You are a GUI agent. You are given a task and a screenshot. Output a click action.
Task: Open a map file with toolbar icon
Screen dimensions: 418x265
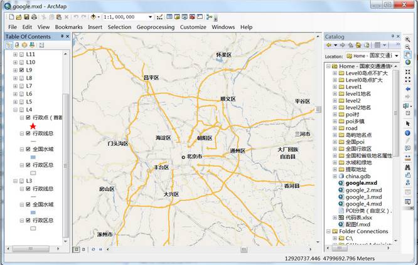[19, 17]
